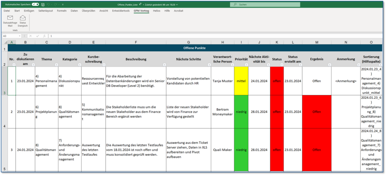This screenshot has width=386, height=175.
Task: Click the fx insert function icon
Action: coord(44,36)
